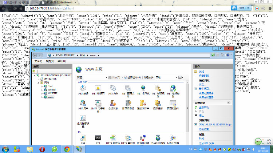Open the Chrome menu icon
Viewport: 273px width, 153px height.
tap(270, 8)
